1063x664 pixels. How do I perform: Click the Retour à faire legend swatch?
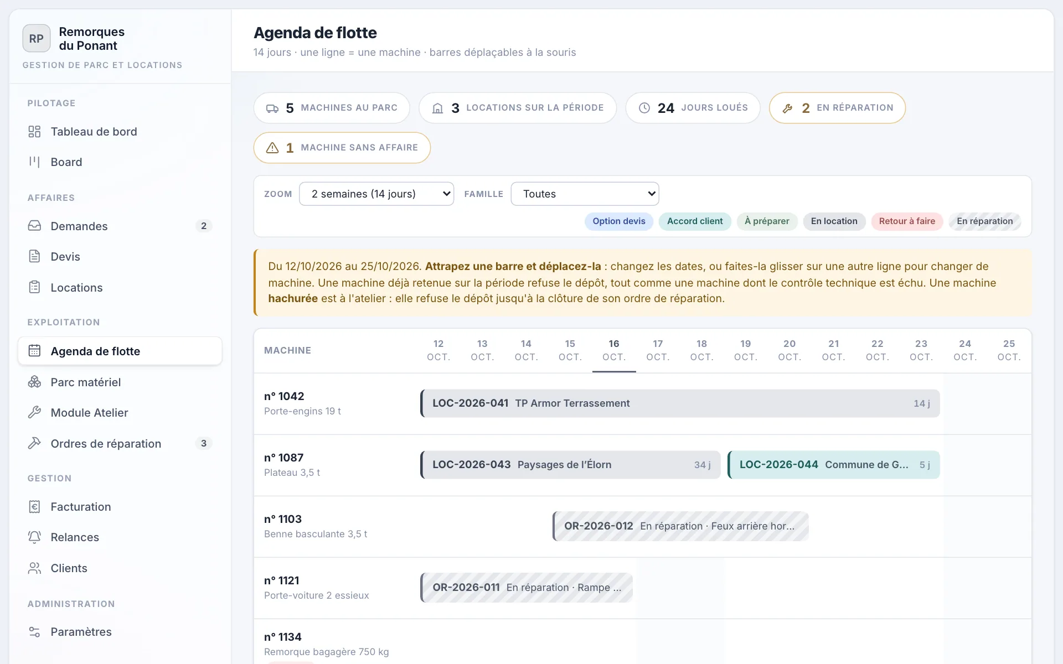907,221
